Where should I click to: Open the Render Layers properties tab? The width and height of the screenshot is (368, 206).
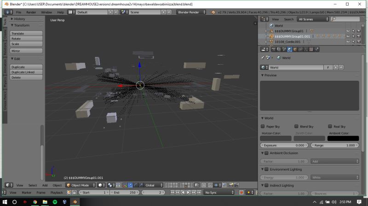coord(279,49)
